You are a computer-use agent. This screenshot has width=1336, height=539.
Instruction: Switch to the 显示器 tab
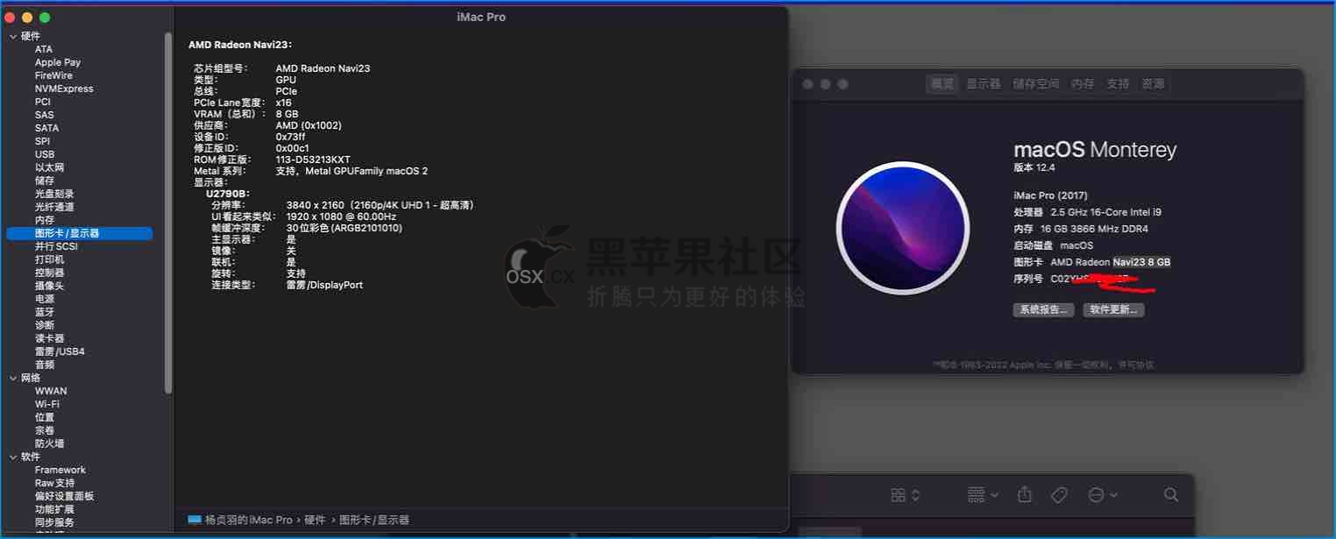coord(984,84)
